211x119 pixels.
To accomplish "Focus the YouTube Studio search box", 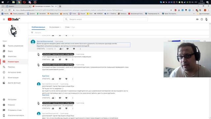I will (105, 19).
